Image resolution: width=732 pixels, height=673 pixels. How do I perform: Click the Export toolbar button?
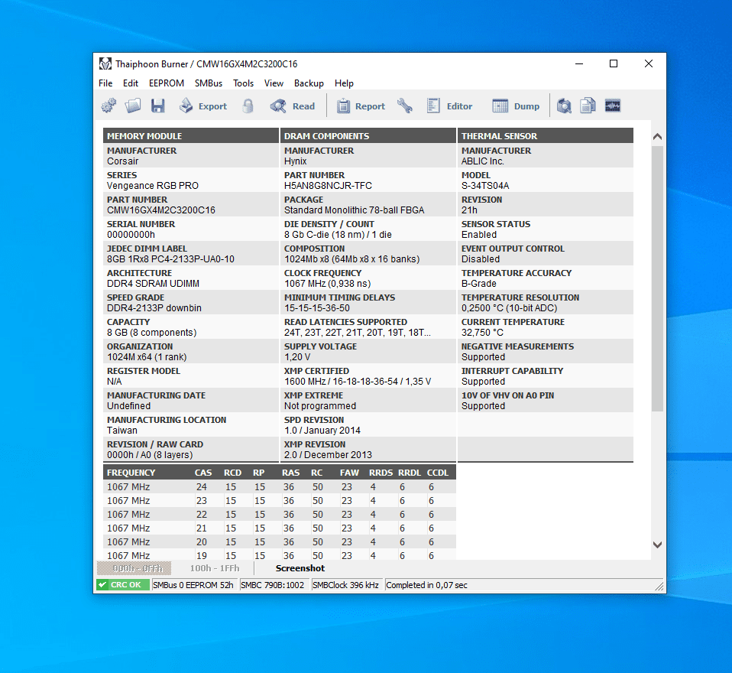[x=203, y=106]
